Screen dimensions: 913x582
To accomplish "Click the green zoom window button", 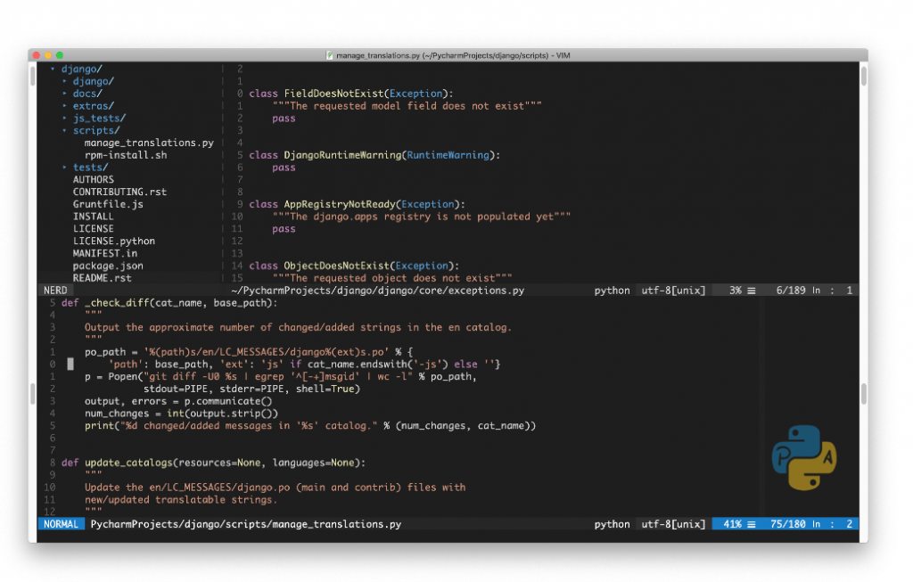I will (x=60, y=55).
